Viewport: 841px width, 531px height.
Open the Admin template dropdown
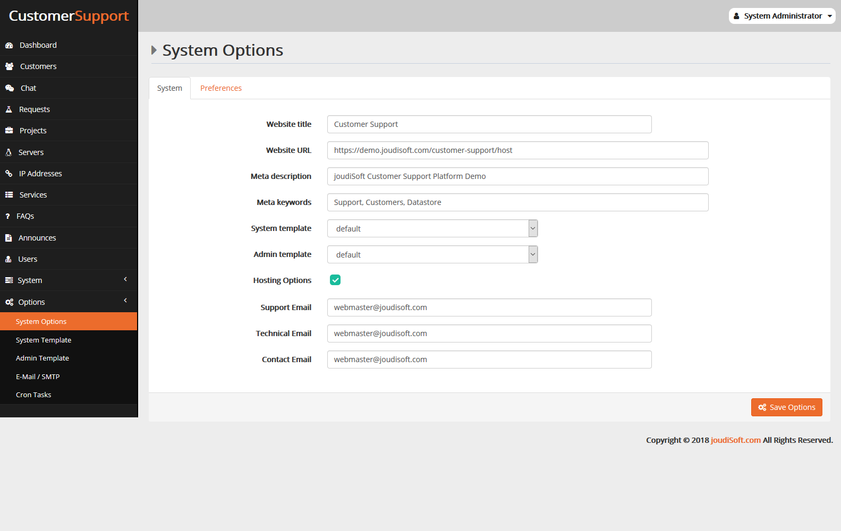click(x=432, y=254)
